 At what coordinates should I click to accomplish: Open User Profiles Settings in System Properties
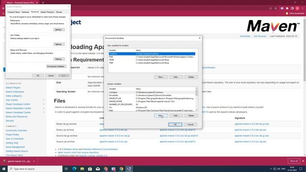[59, 44]
